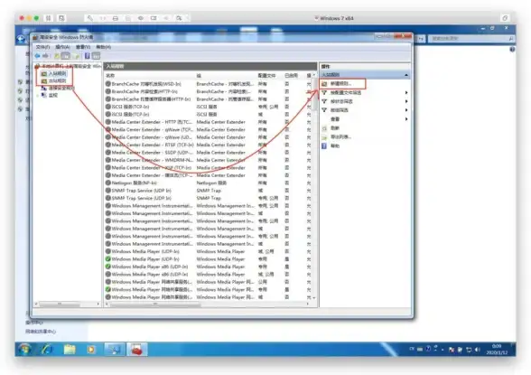The image size is (531, 375).
Task: Click 操作中心 link in the background window
Action: pos(34,323)
